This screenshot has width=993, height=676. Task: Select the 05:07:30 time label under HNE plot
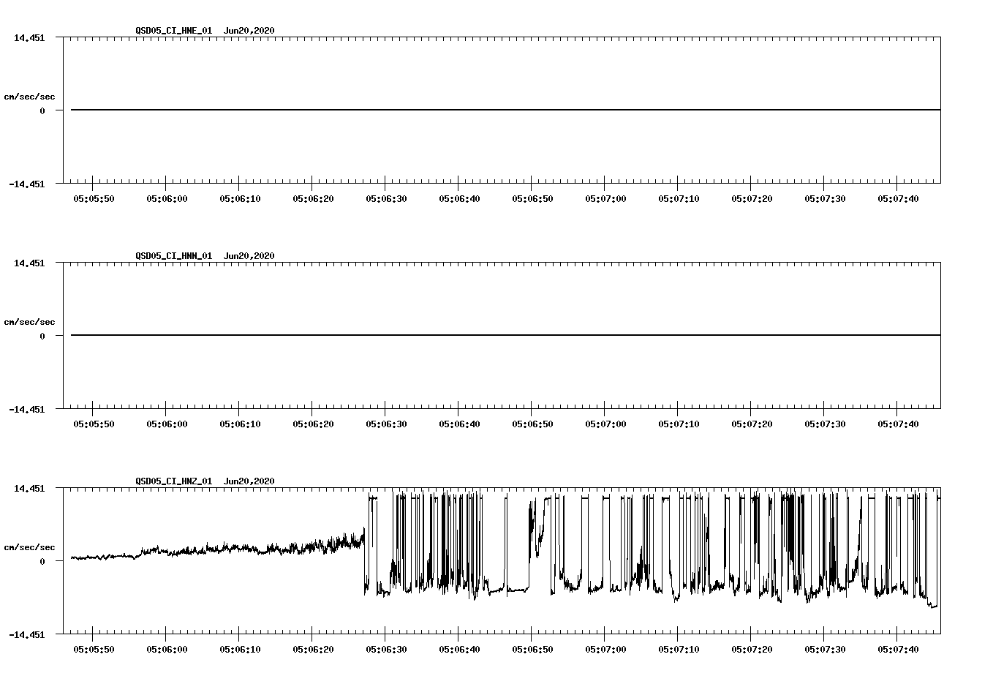pyautogui.click(x=825, y=199)
